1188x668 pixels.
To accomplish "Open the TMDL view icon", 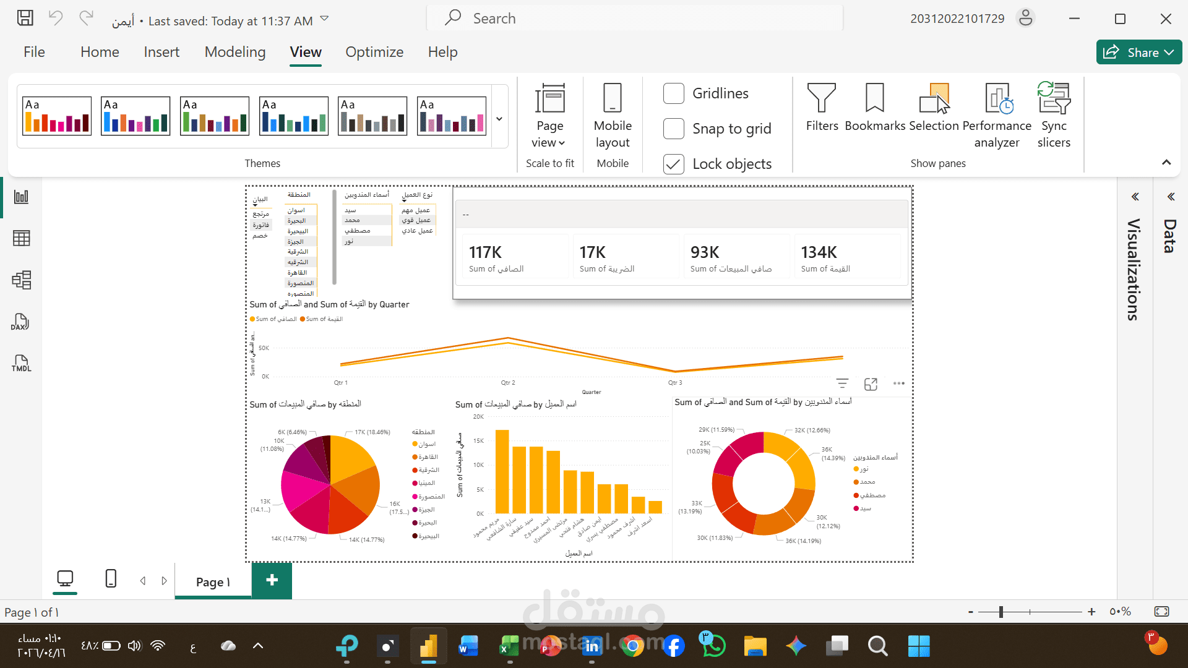I will 21,363.
